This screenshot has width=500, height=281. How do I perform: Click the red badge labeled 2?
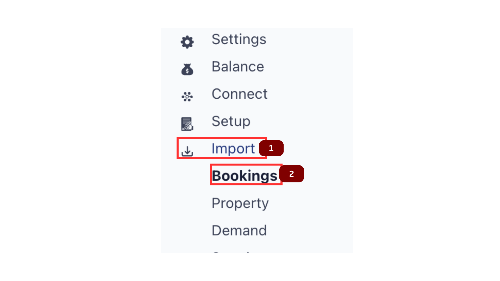[x=292, y=174]
